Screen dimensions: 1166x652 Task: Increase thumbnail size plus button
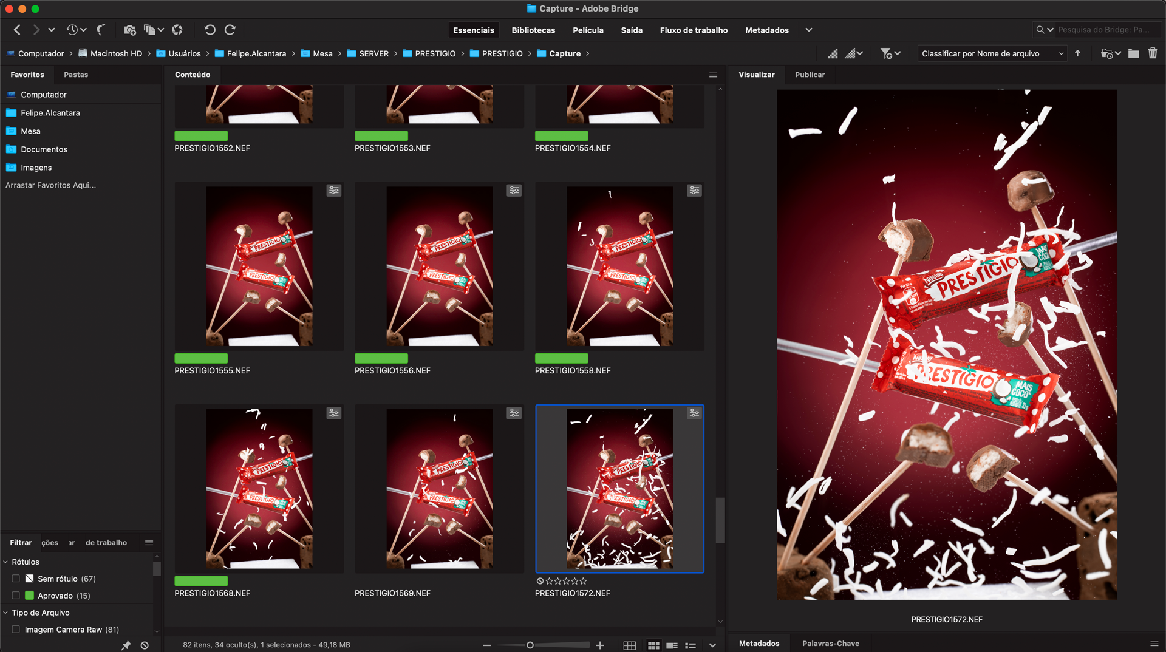pyautogui.click(x=600, y=645)
